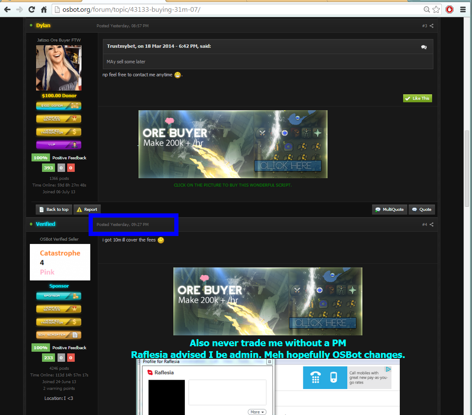This screenshot has height=415, width=472.
Task: Open the browser home page icon
Action: coord(44,10)
